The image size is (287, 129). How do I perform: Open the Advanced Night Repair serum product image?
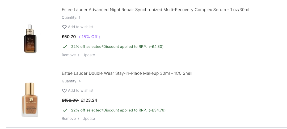coord(30,38)
